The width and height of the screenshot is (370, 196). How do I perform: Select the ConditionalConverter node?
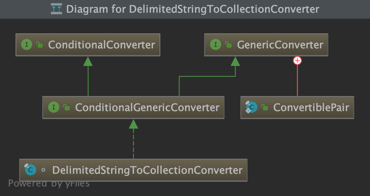101,44
